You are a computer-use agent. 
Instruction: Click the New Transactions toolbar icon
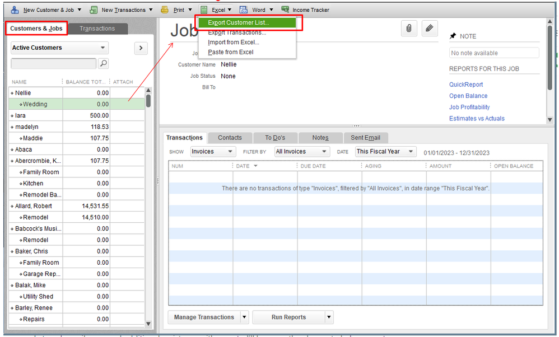[x=94, y=10]
